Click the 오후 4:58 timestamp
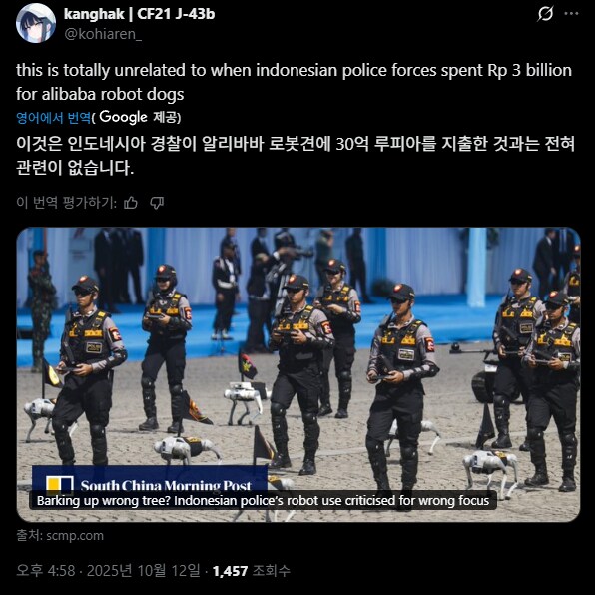 (x=46, y=571)
